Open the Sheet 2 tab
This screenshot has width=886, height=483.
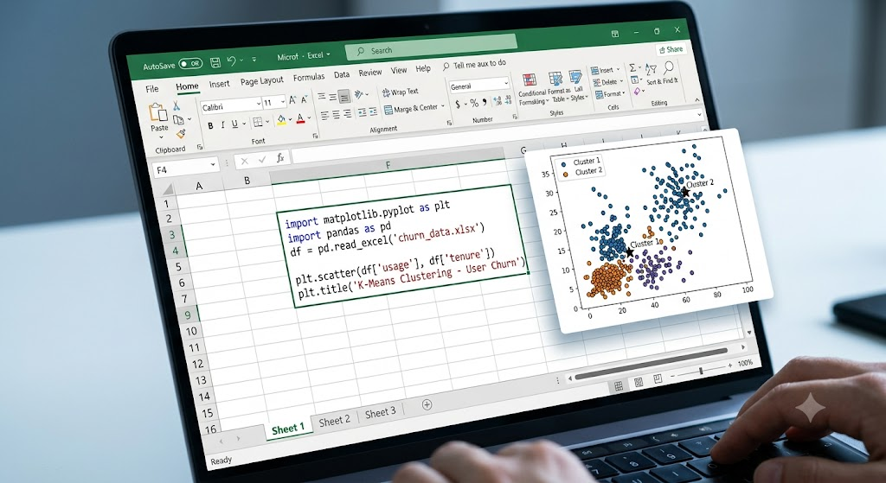point(334,421)
